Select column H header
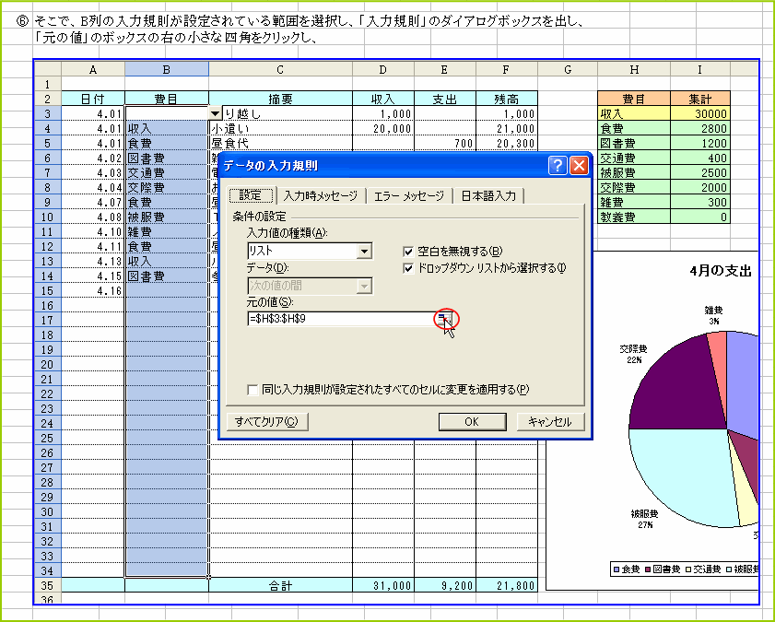This screenshot has height=622, width=775. click(634, 69)
